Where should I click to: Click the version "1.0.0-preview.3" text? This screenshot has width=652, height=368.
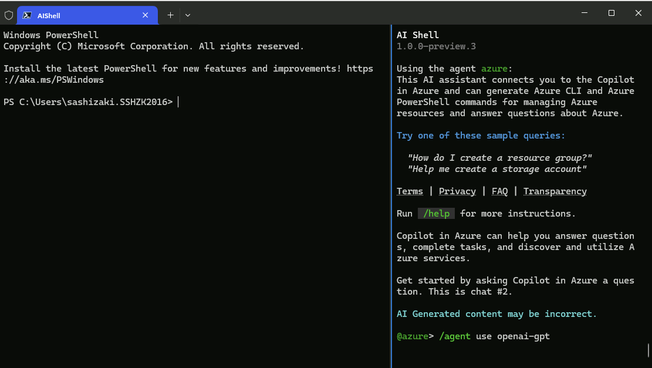[436, 46]
